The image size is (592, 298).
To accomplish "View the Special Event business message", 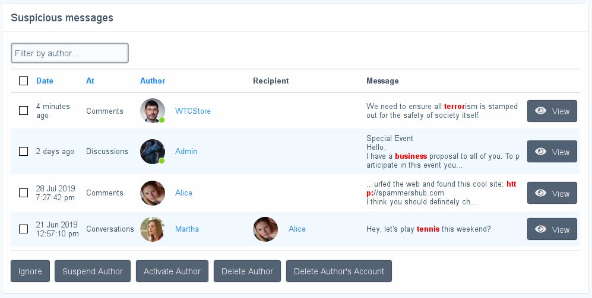I will [x=552, y=152].
